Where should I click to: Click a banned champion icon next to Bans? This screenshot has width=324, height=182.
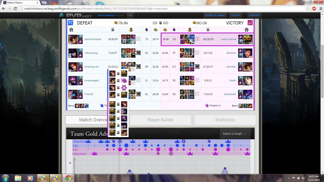pos(77,106)
